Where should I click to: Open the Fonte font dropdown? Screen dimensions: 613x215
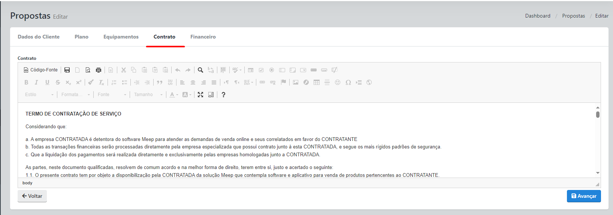(112, 95)
